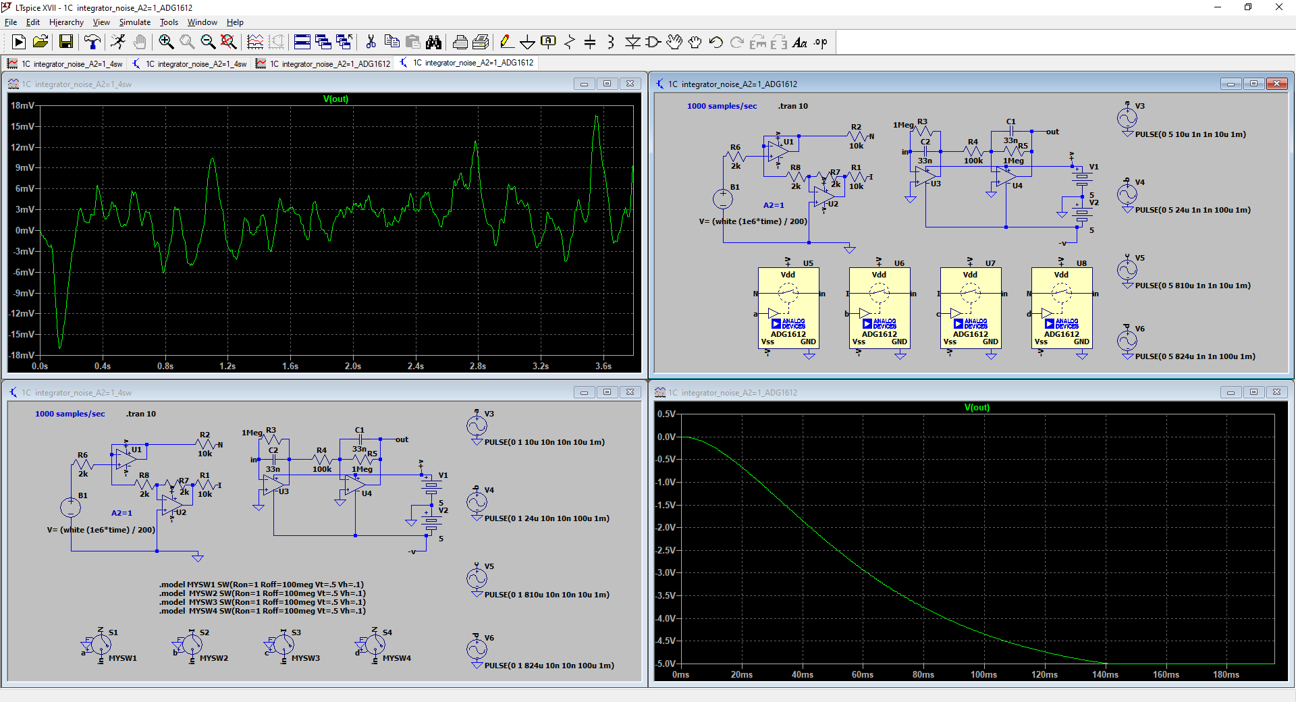Screen dimensions: 1296x702
Task: Click the V(out) trace label in top-left plot
Action: [x=335, y=99]
